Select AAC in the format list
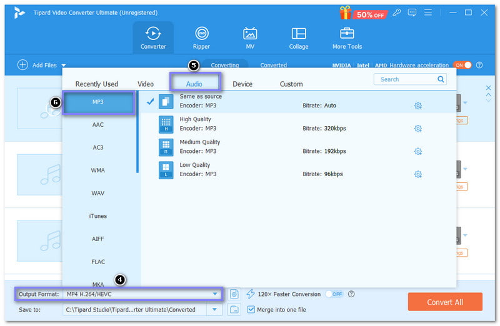The image size is (500, 326). coord(98,125)
